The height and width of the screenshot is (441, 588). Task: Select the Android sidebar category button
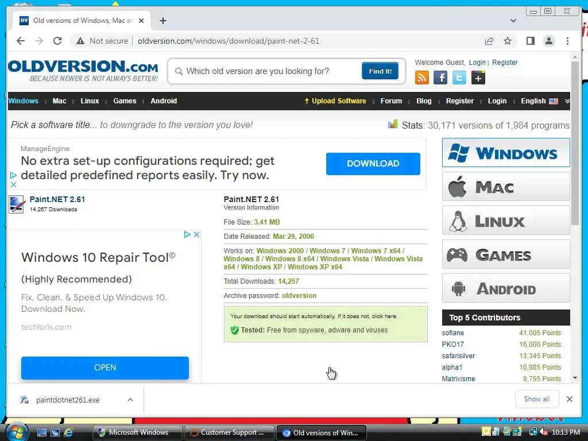[x=506, y=288]
